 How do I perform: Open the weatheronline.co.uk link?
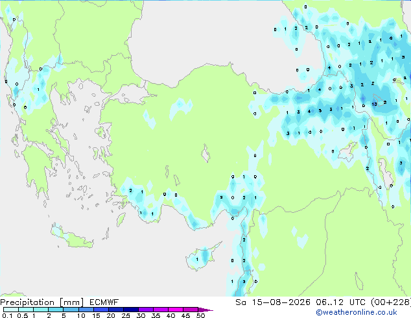click(357, 312)
